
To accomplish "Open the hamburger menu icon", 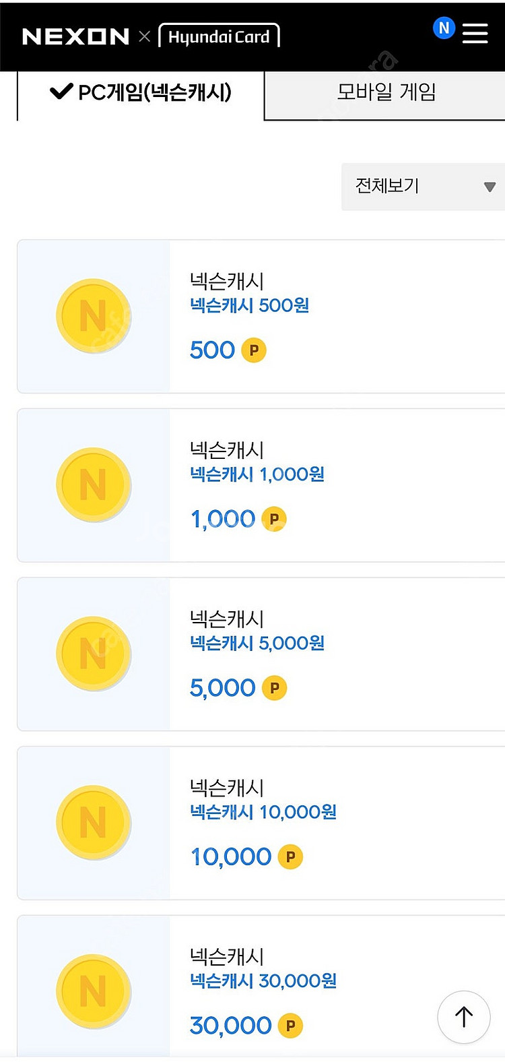I will coord(475,33).
